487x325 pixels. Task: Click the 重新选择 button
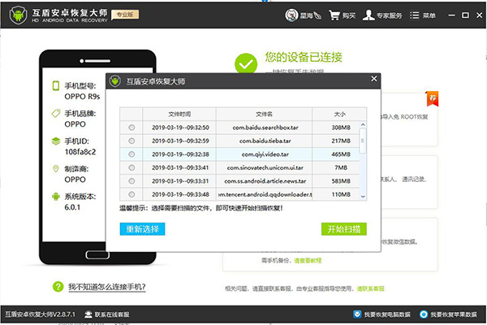pyautogui.click(x=142, y=229)
